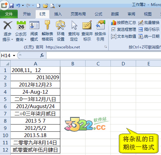
Task: Click 批量替换 batch replace button
Action: [x=149, y=23]
